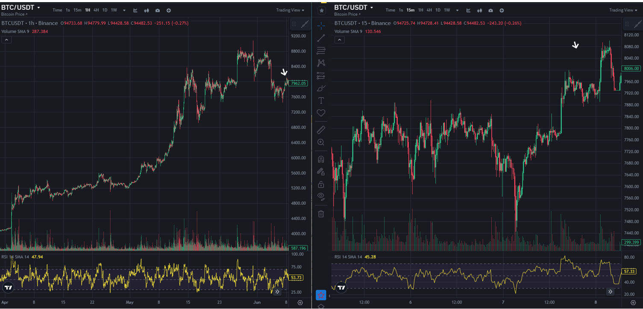The width and height of the screenshot is (643, 309).
Task: Take a snapshot of the right chart
Action: tap(490, 10)
